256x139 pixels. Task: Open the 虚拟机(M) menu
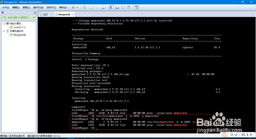(38, 7)
